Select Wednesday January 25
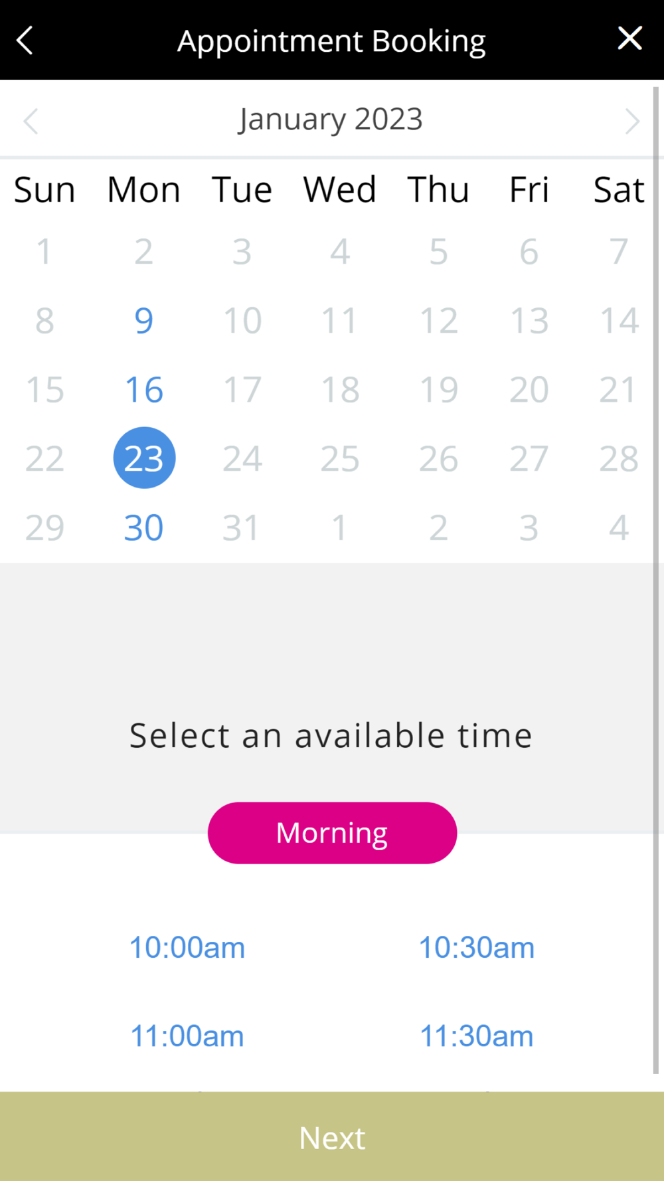The width and height of the screenshot is (664, 1181). click(x=340, y=459)
